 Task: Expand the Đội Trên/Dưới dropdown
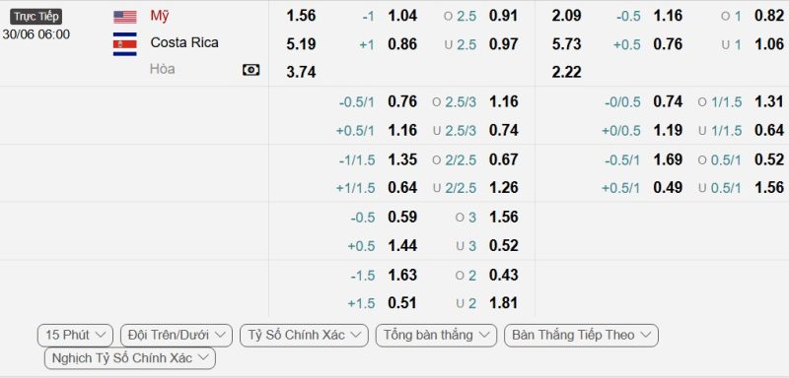(x=177, y=335)
